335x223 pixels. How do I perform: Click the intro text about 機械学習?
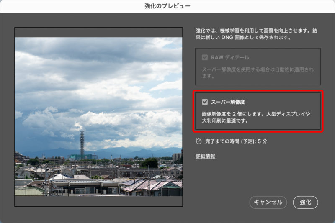[x=256, y=34]
